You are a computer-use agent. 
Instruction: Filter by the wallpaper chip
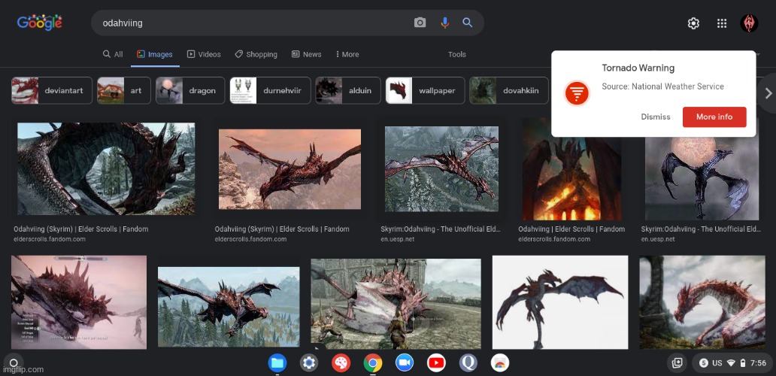tap(425, 90)
